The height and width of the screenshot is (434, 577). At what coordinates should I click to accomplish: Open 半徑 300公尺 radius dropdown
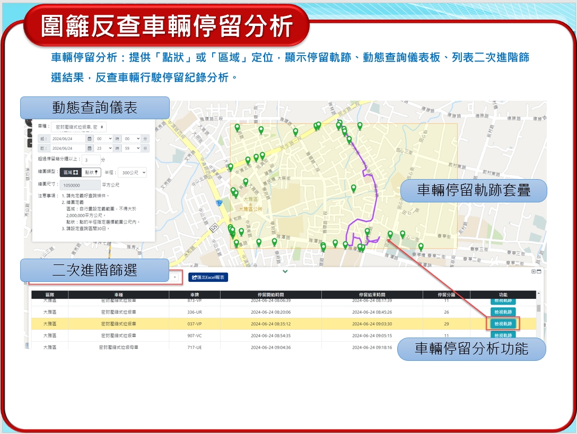132,172
